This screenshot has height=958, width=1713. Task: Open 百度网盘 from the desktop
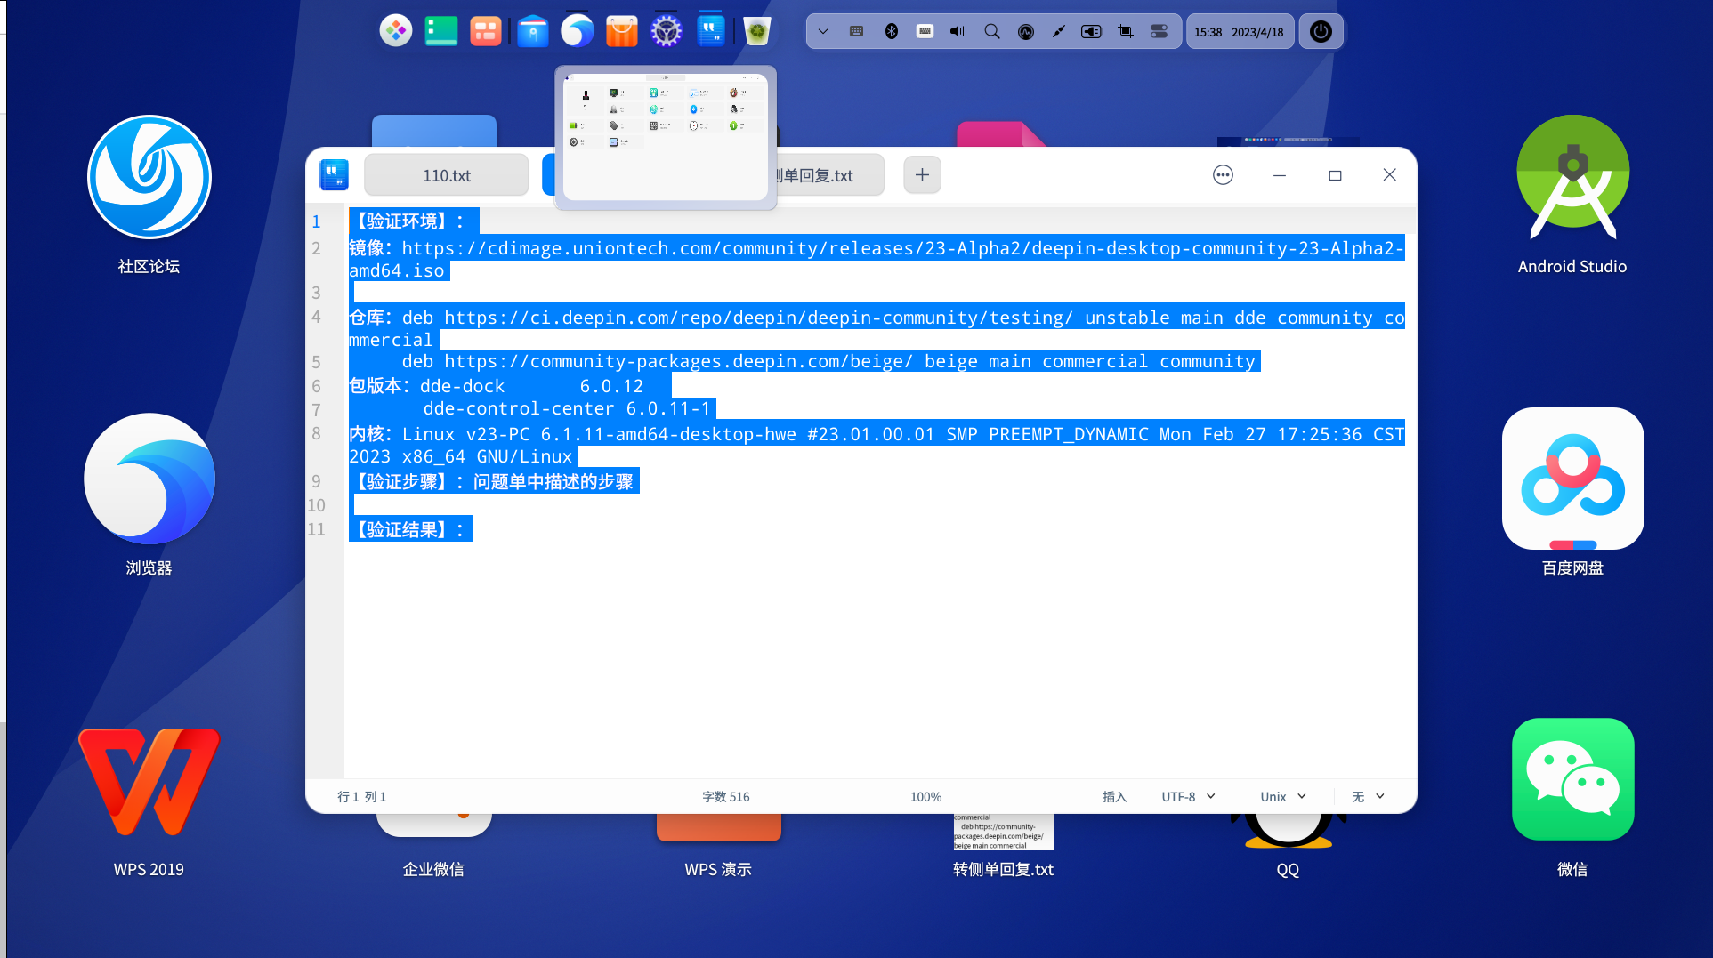tap(1572, 479)
